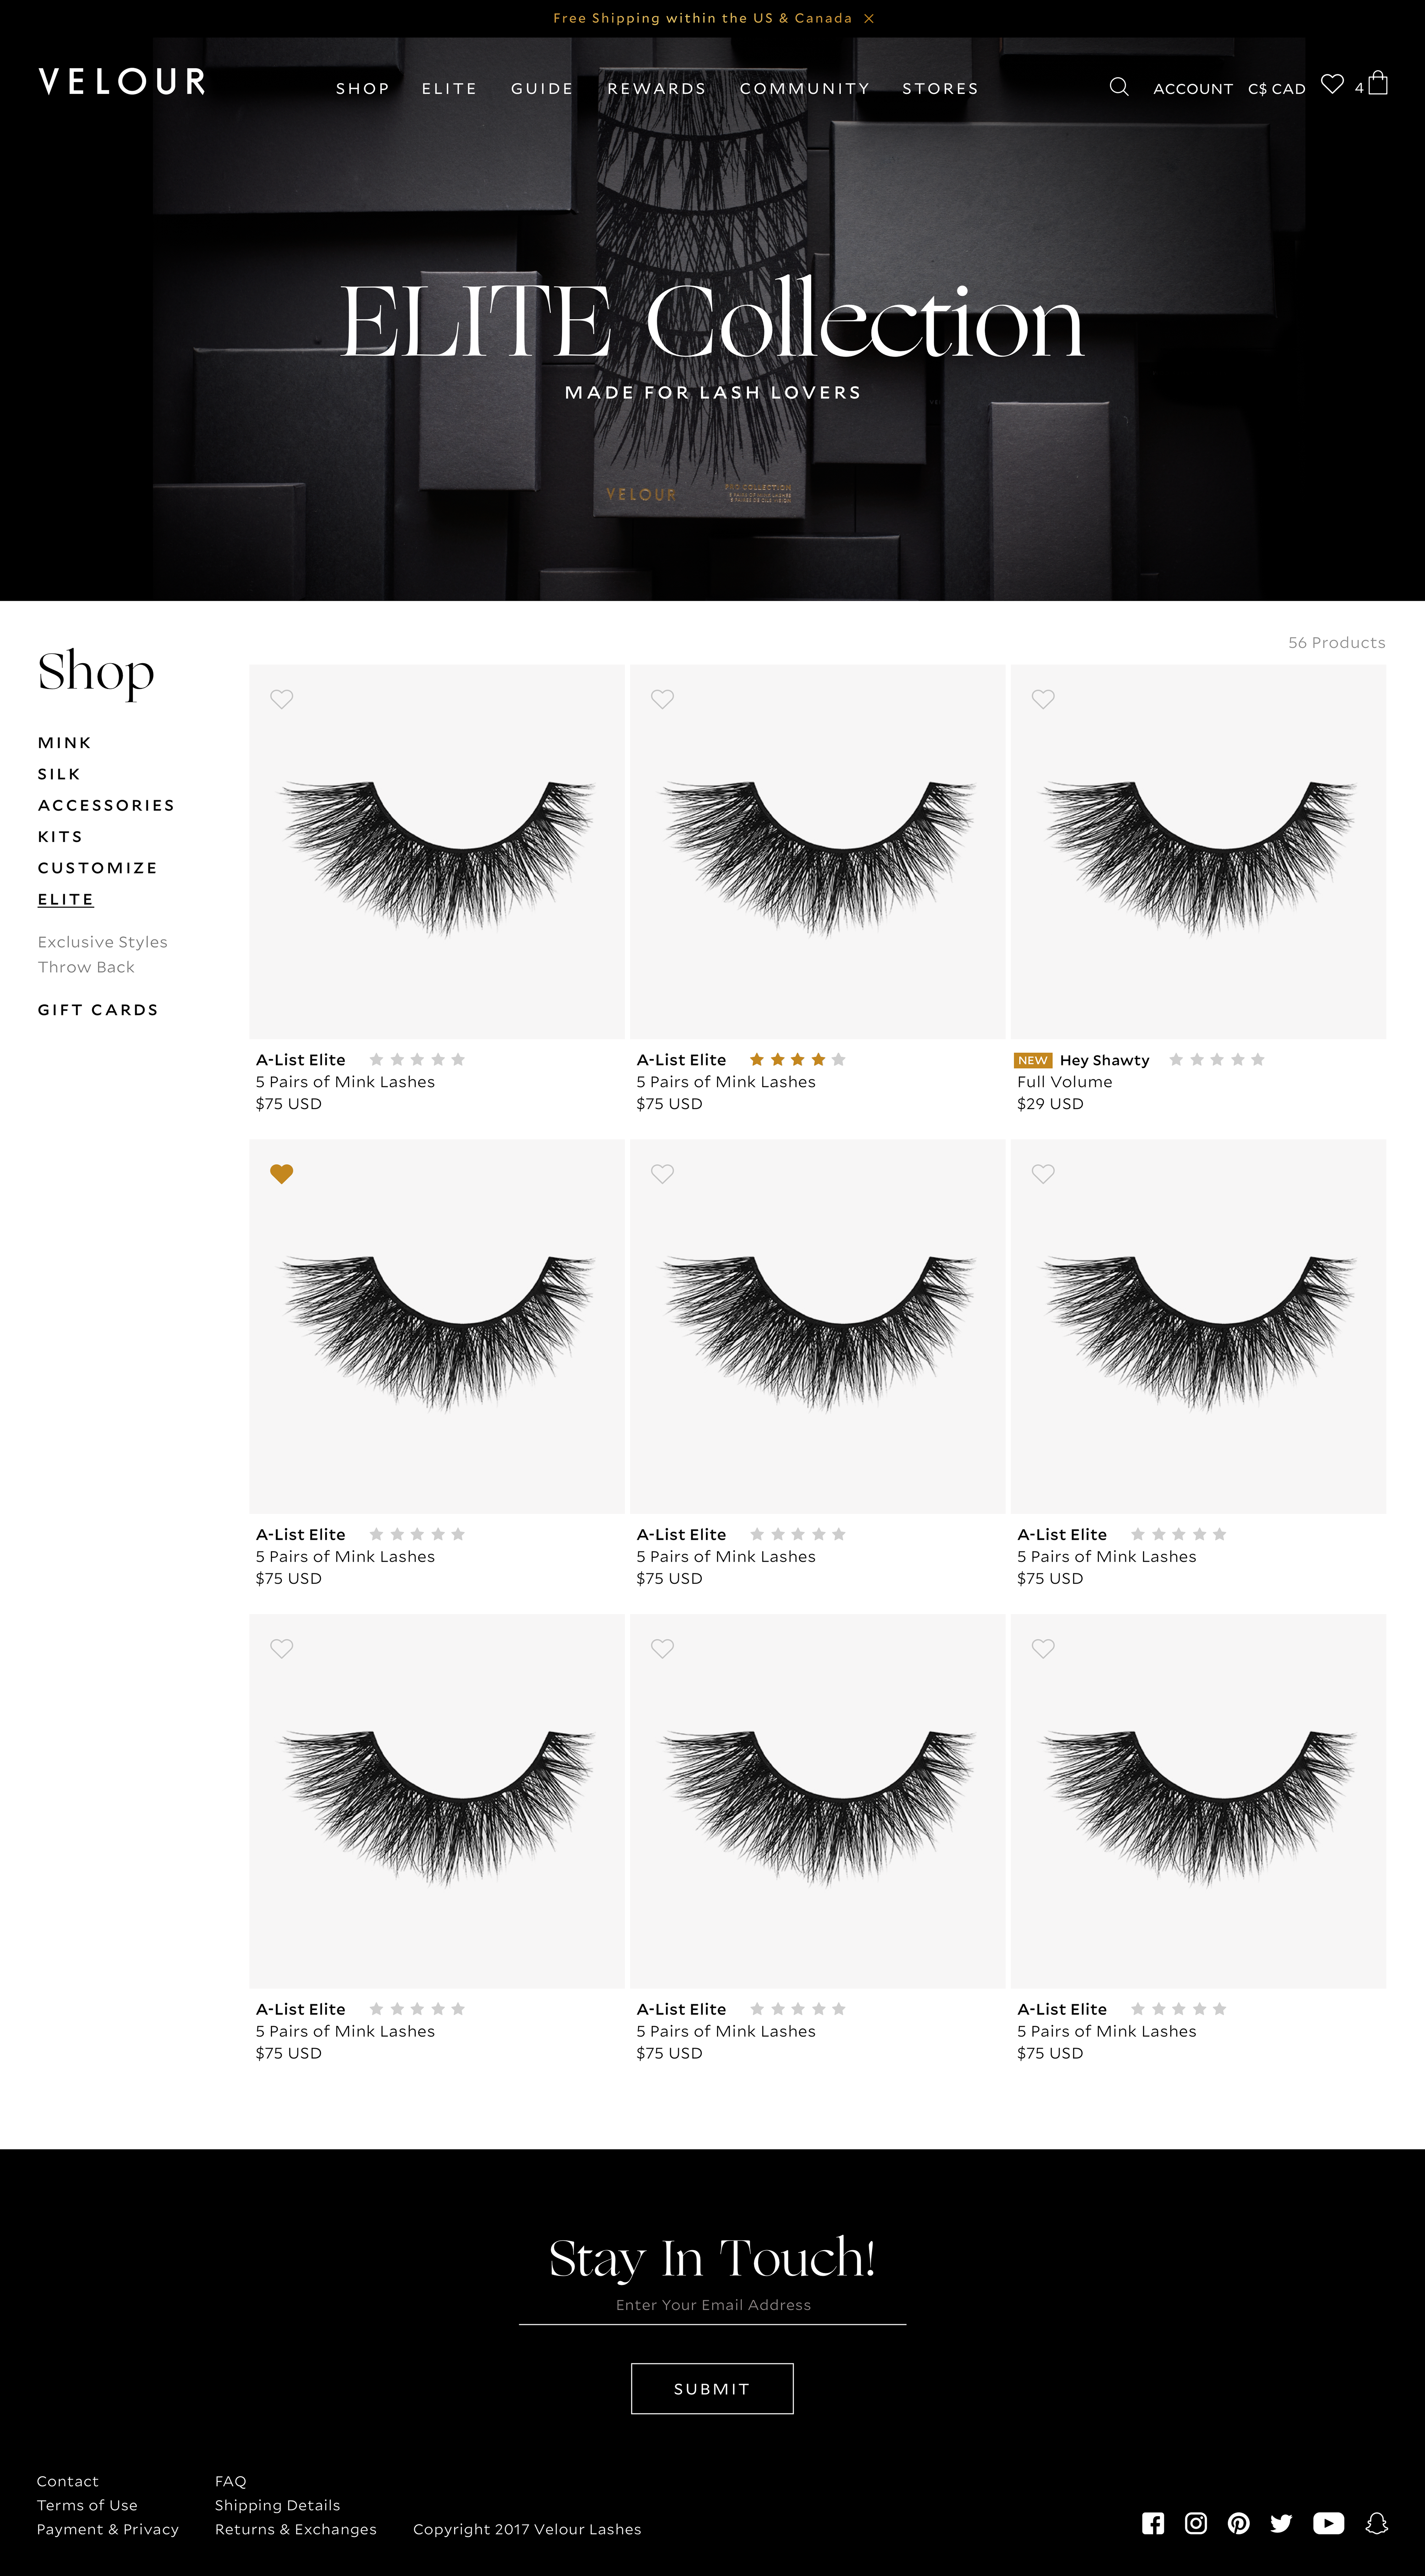Open the wishlist heart in header
1425x2576 pixels.
pyautogui.click(x=1332, y=84)
